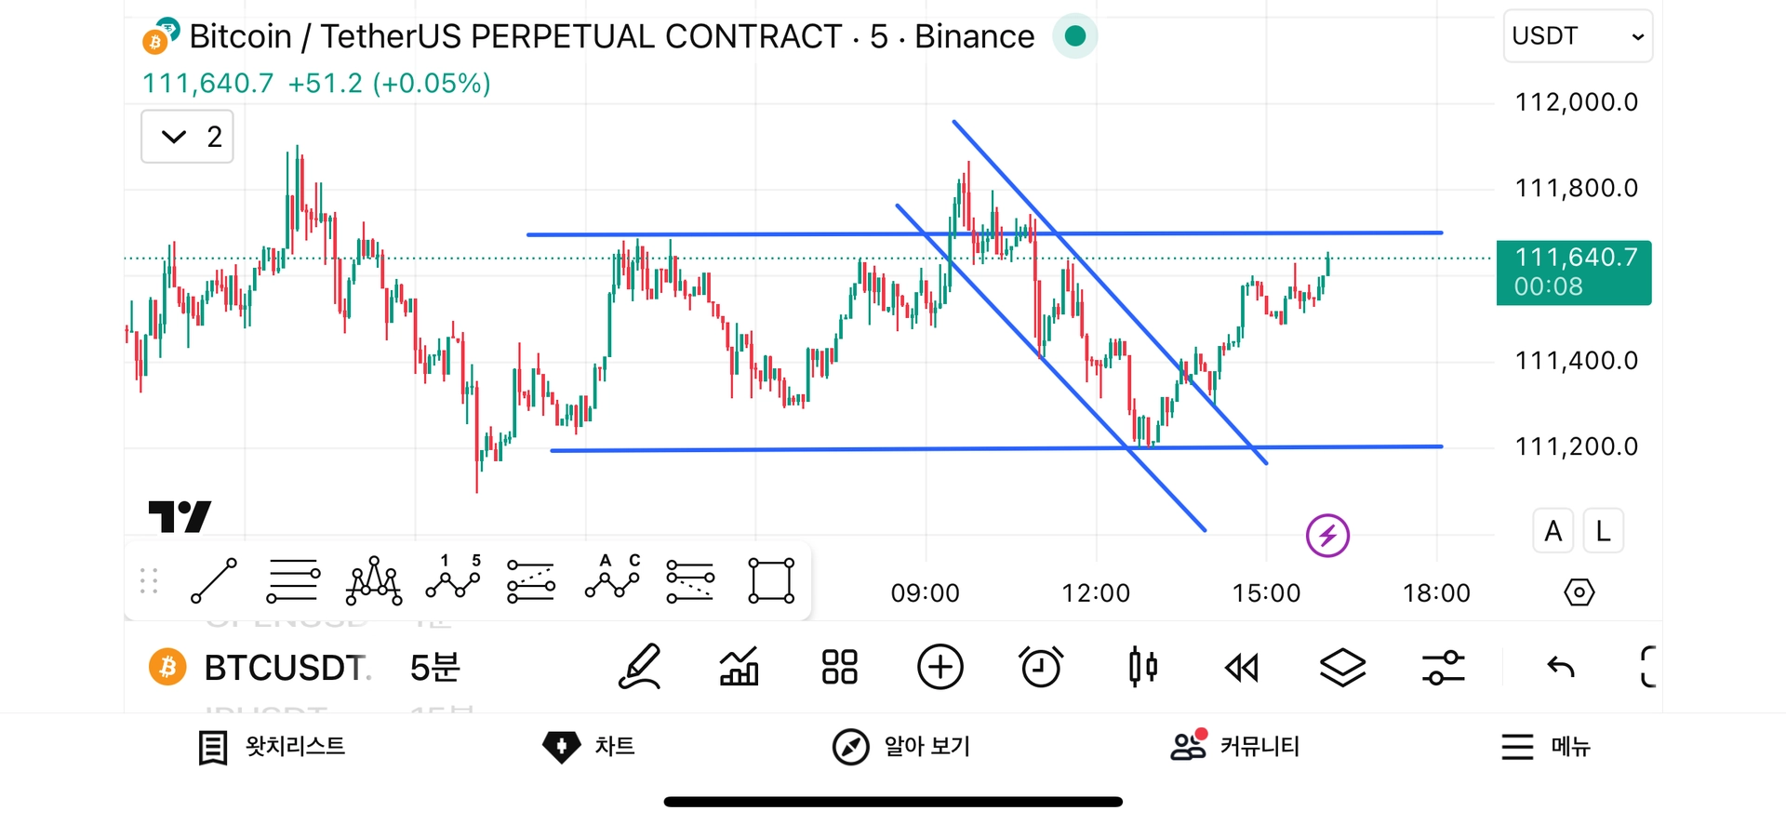1786x824 pixels.
Task: Select the rectangle shape tool
Action: (x=771, y=581)
